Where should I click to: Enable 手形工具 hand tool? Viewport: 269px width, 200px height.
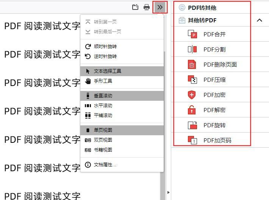pos(122,81)
